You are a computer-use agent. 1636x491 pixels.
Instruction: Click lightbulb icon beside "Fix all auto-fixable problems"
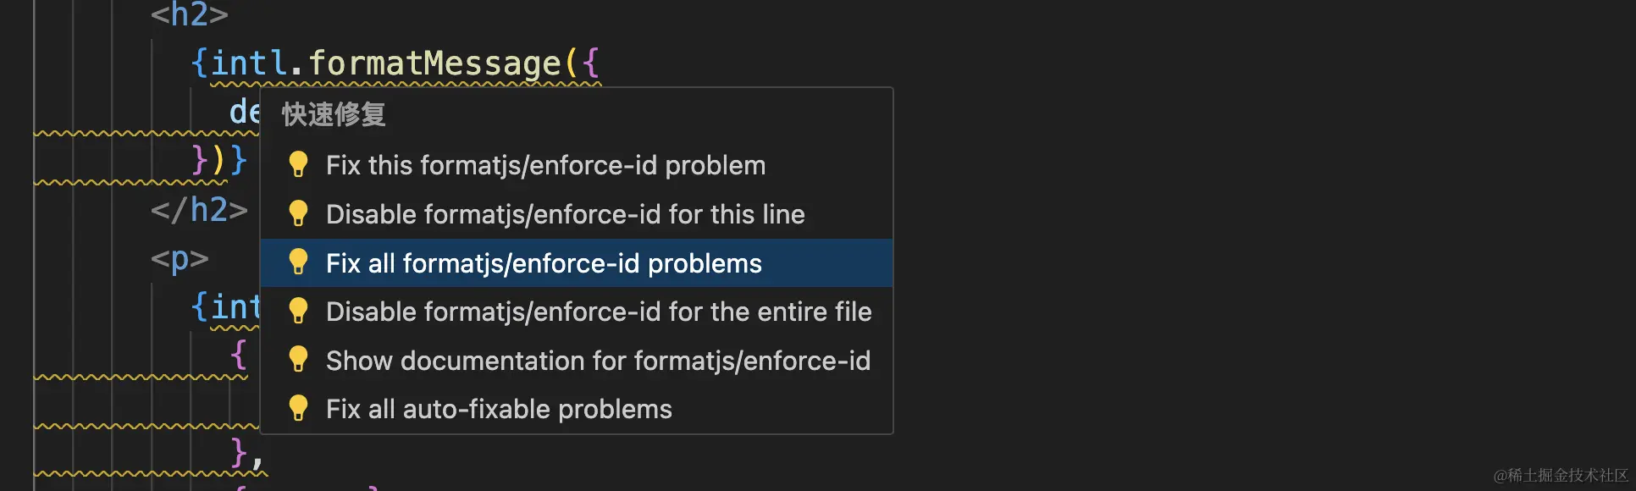pyautogui.click(x=298, y=408)
